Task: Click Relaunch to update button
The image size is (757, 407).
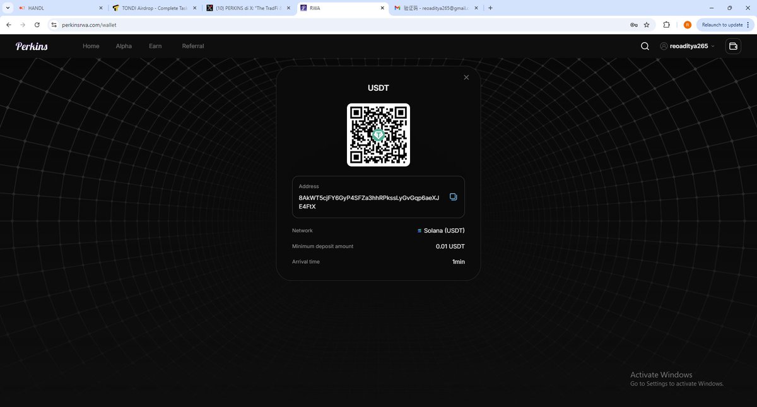Action: coord(721,25)
